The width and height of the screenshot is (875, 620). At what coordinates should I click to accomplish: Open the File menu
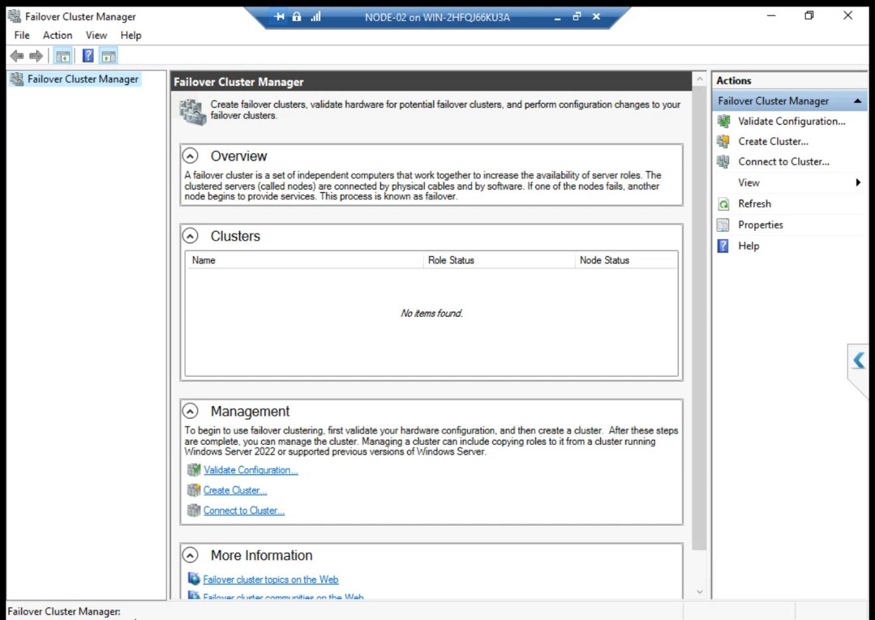tap(22, 35)
